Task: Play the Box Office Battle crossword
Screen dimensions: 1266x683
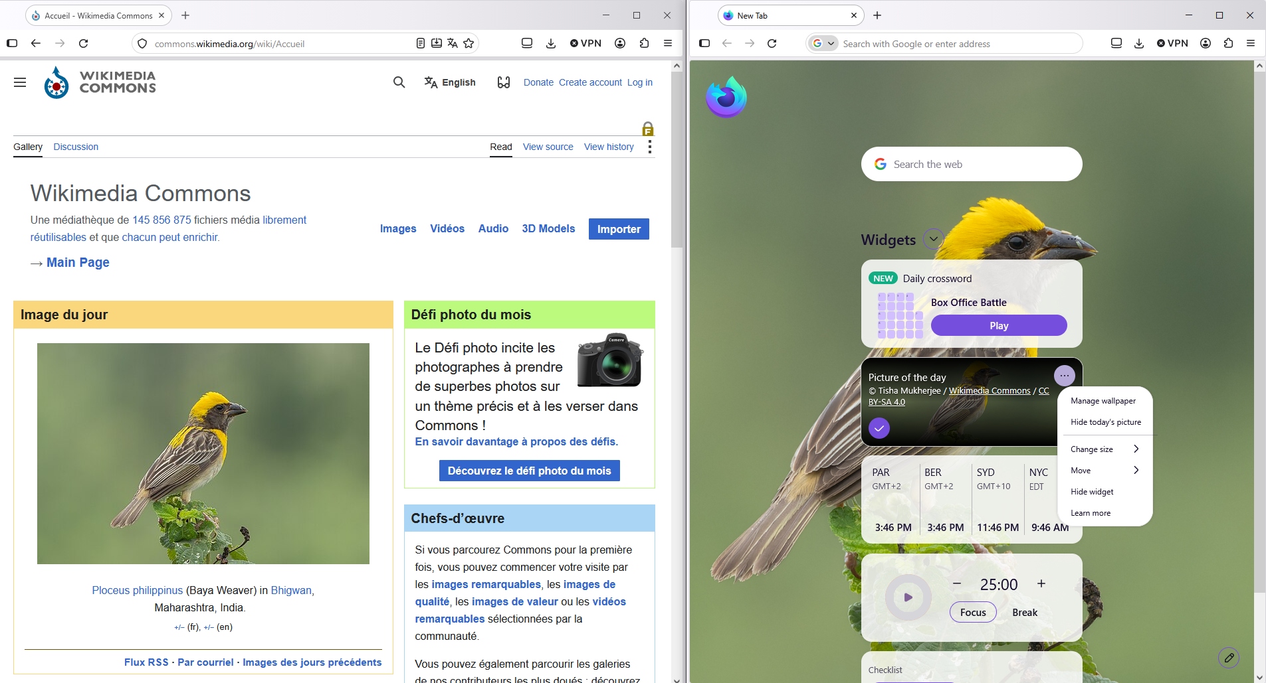Action: click(999, 325)
